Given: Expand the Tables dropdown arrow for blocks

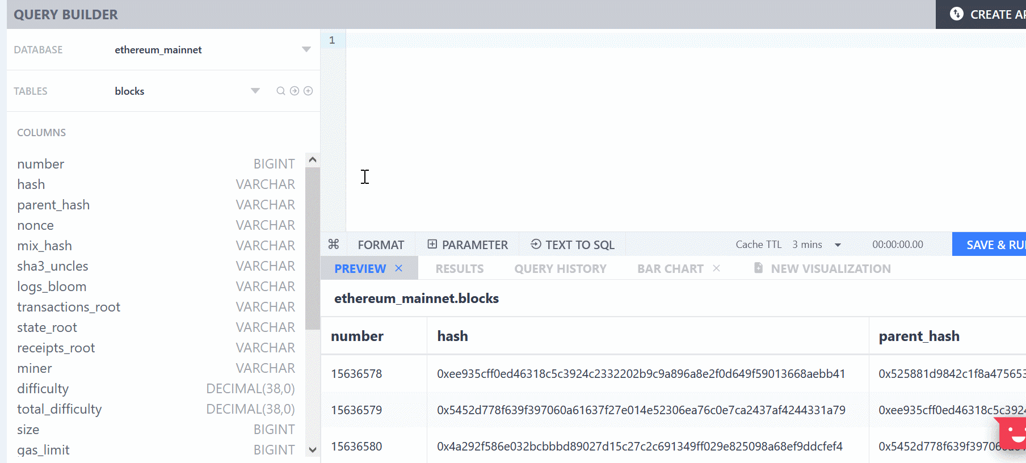Looking at the screenshot, I should [x=255, y=91].
